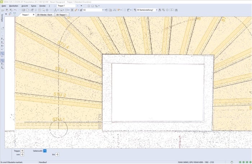Open the Datei menu
The image size is (252, 164).
pos(4,6)
